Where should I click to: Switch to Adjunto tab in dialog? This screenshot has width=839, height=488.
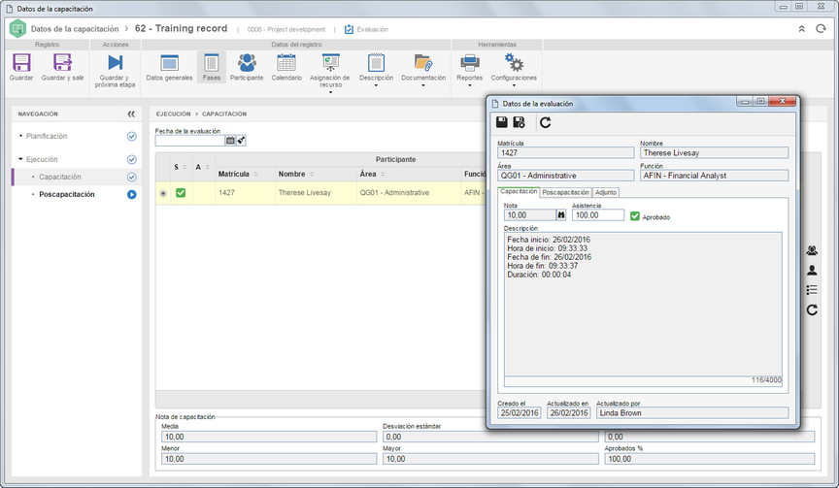click(606, 192)
